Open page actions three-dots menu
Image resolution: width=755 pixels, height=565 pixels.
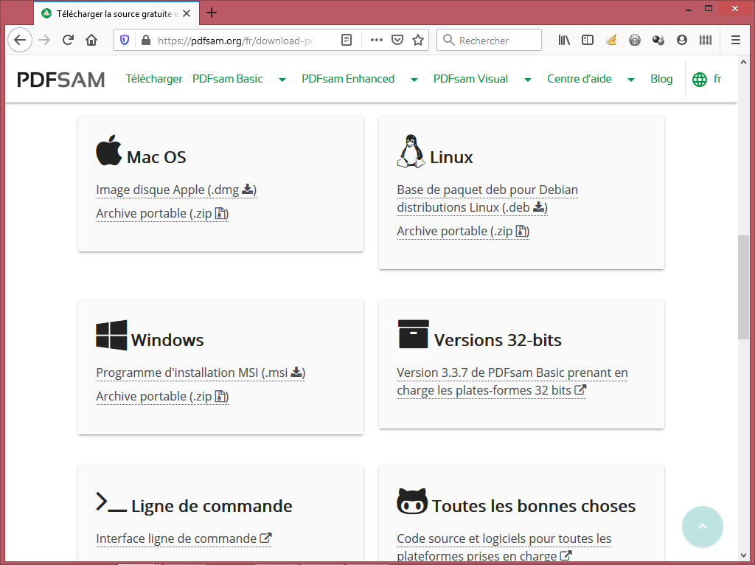[377, 40]
